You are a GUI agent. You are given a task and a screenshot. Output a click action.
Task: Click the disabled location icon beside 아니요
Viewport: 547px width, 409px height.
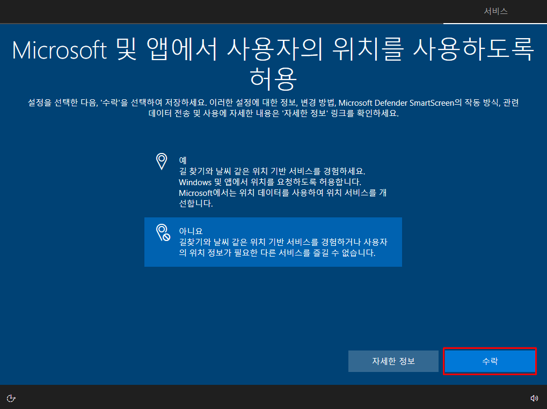[x=163, y=232]
